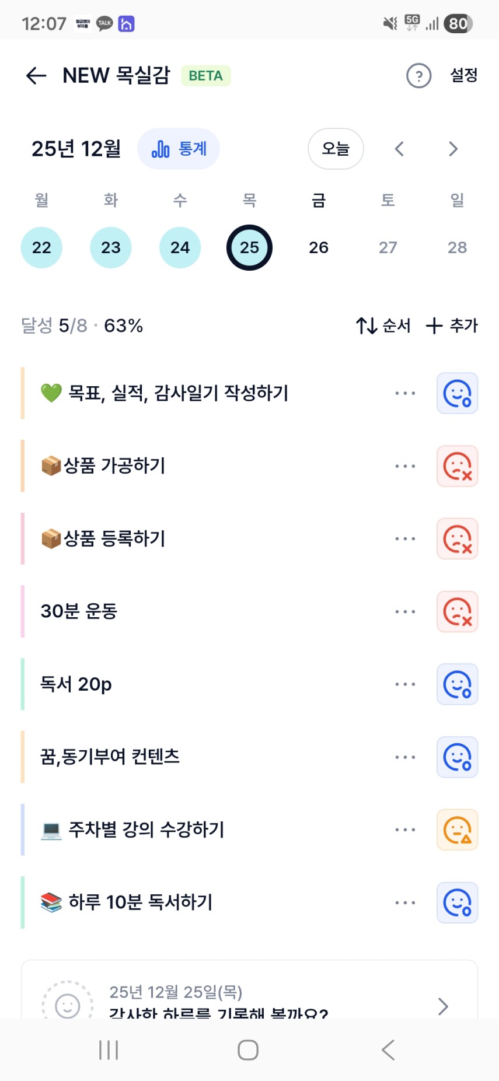Open three-dot menu for 독서 20p
499x1081 pixels.
point(405,684)
